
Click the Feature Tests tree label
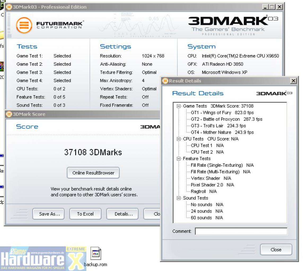tap(197, 159)
